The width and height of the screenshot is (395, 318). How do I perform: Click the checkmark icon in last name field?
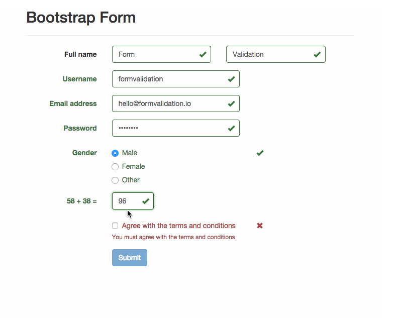pyautogui.click(x=317, y=54)
